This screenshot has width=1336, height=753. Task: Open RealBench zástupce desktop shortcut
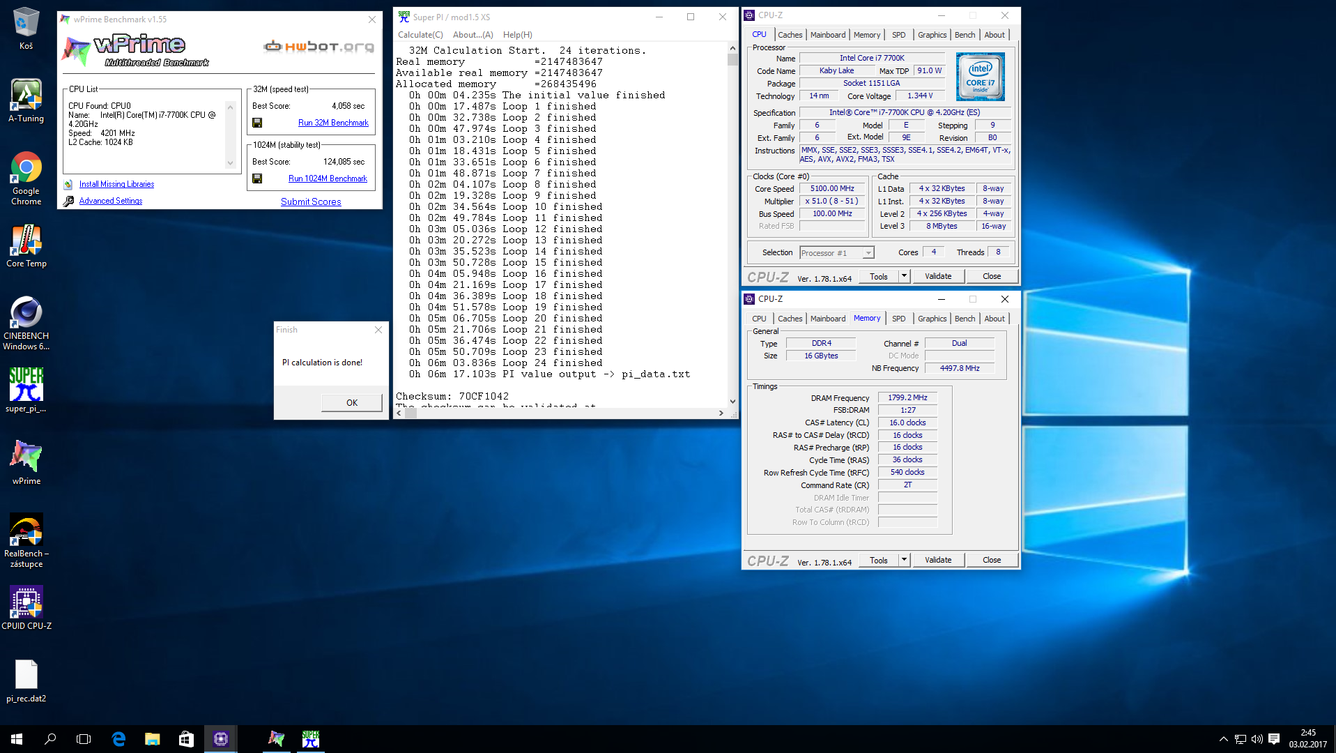click(x=26, y=541)
